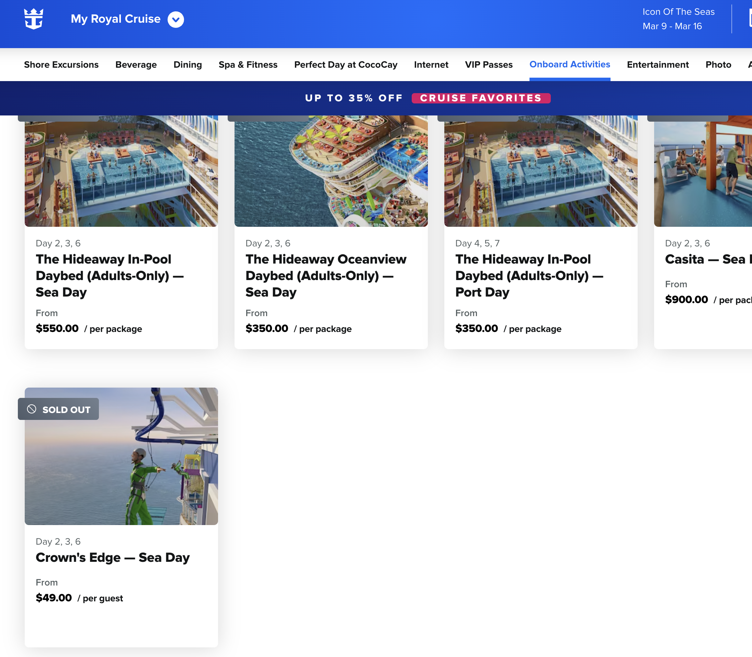Click Day 2, 3, 6 on Oceanview Daybed card
Viewport: 752px width, 657px height.
tap(268, 243)
